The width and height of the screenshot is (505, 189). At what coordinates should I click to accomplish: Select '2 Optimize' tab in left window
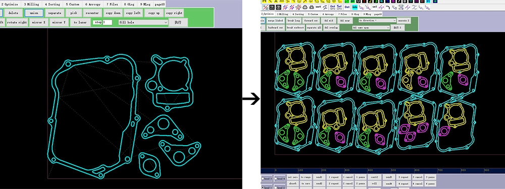[10, 5]
